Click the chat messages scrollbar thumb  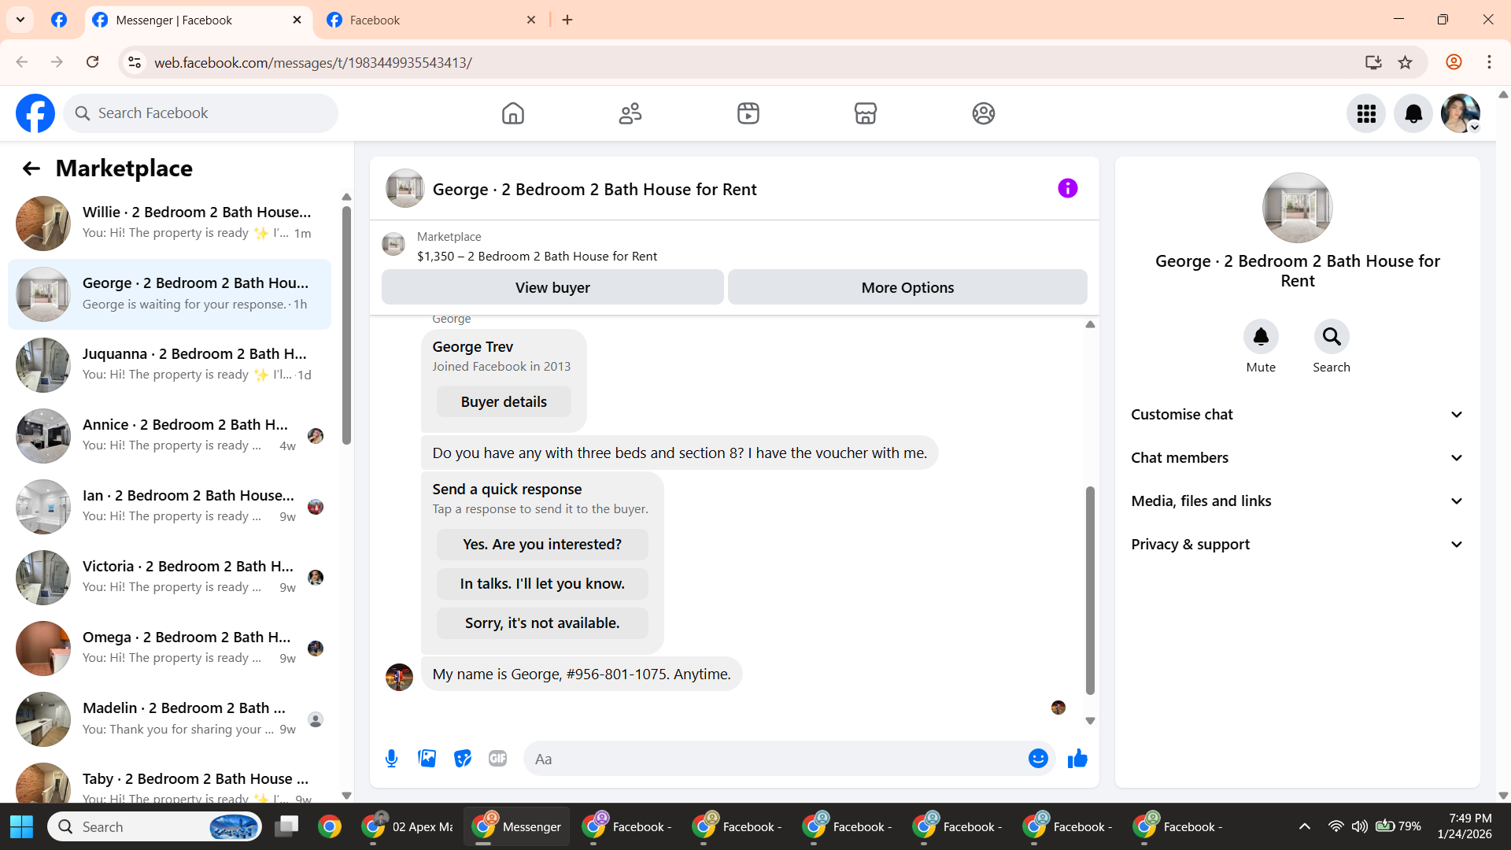point(1090,590)
